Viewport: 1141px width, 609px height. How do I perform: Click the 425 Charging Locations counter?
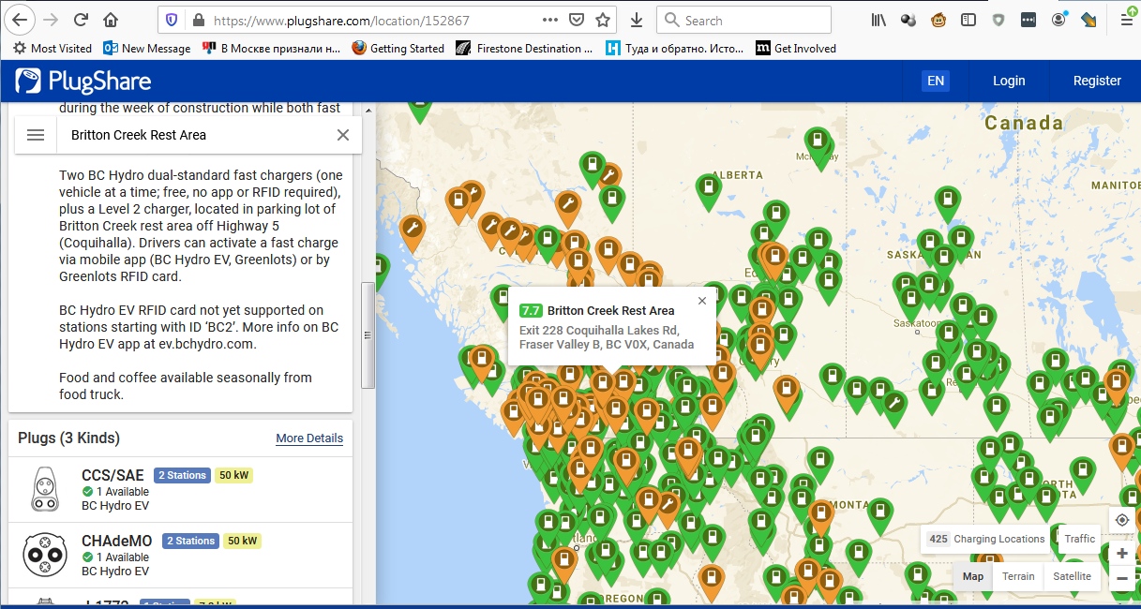click(x=985, y=539)
